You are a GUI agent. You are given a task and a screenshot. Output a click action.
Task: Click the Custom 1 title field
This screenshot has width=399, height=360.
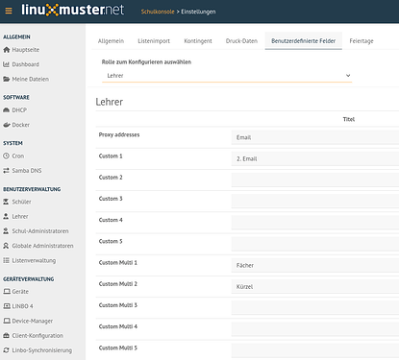315,159
